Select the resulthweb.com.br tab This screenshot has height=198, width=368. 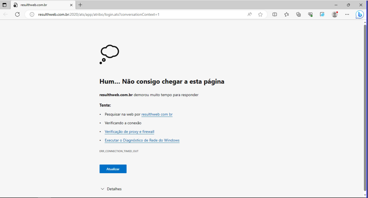pyautogui.click(x=43, y=5)
